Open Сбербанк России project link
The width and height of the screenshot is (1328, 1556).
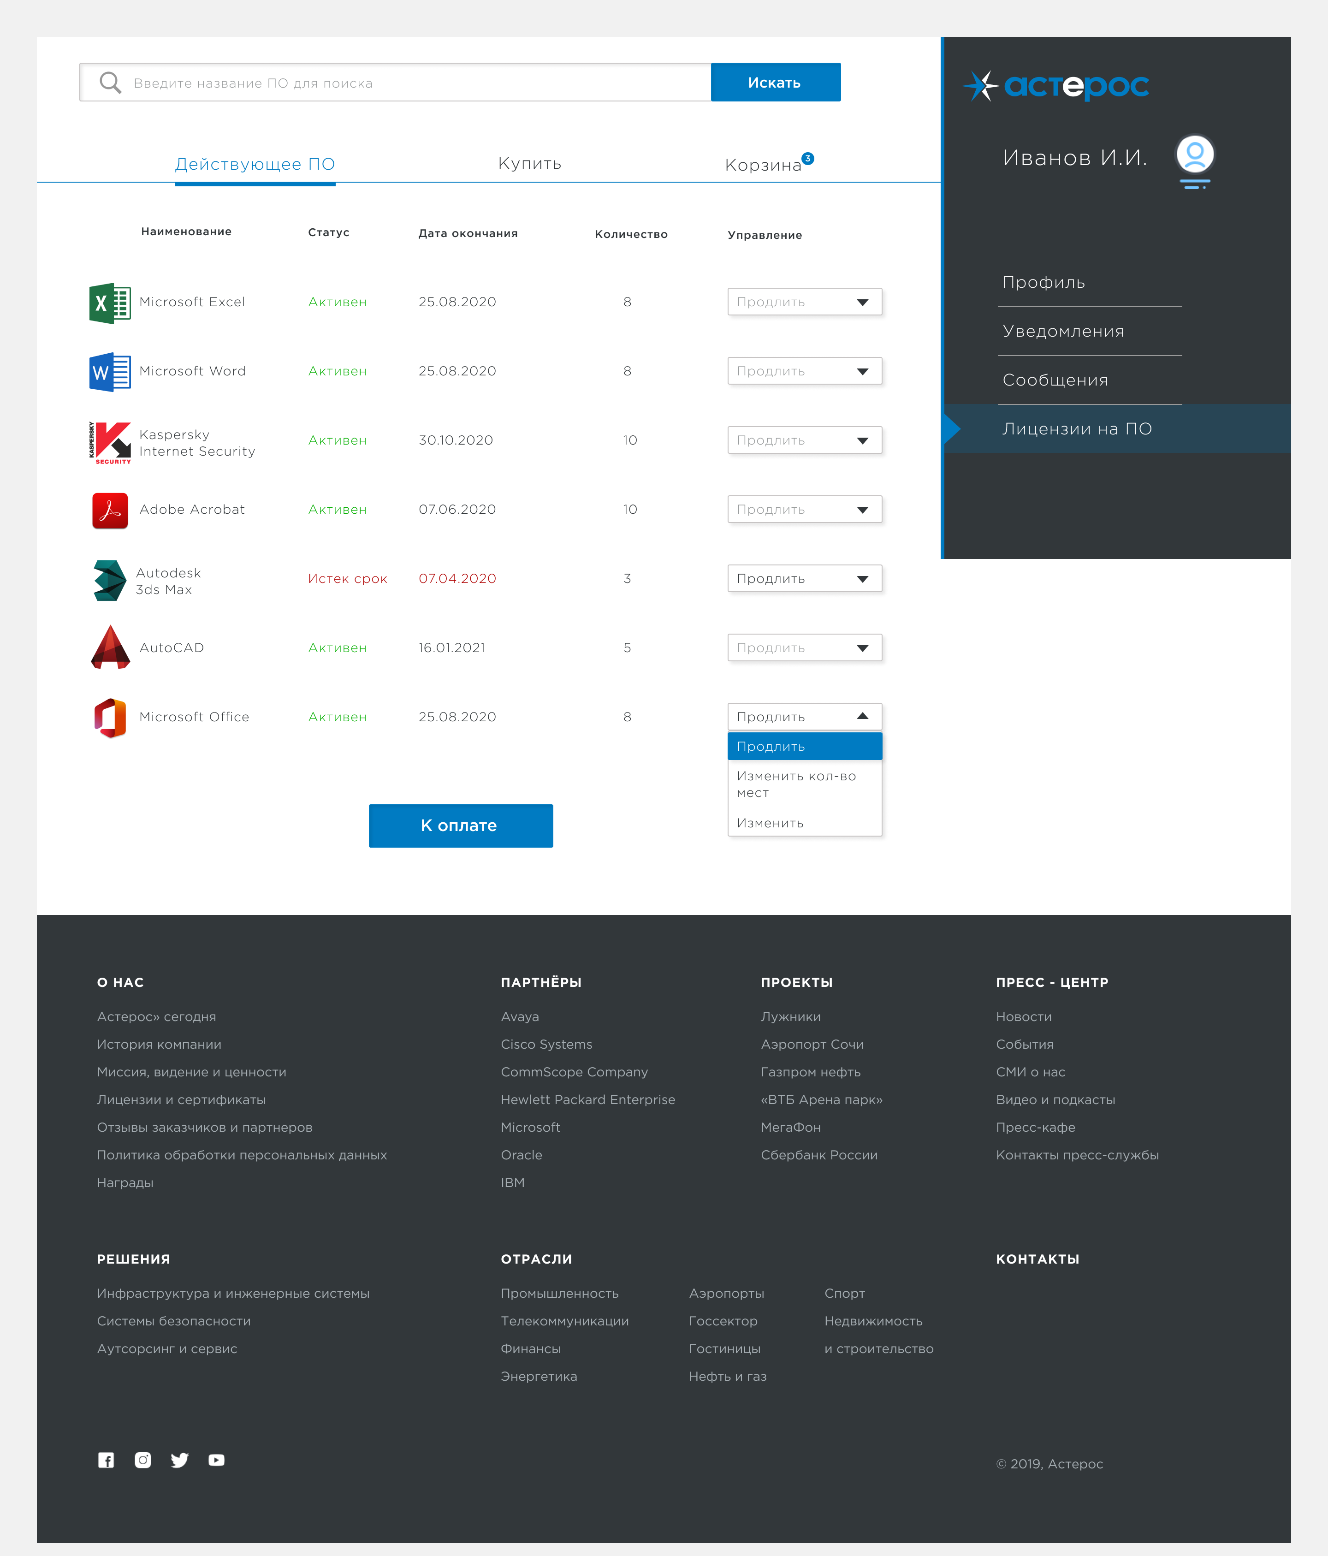(x=819, y=1155)
